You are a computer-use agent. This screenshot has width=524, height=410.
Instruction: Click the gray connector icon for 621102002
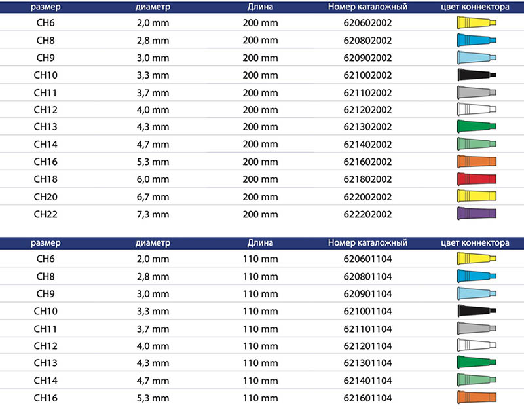click(x=477, y=92)
